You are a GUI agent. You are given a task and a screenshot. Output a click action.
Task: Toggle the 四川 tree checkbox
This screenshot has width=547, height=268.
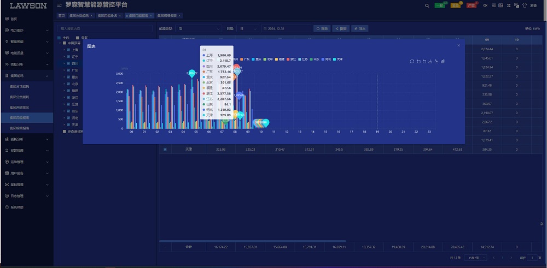tap(69, 63)
